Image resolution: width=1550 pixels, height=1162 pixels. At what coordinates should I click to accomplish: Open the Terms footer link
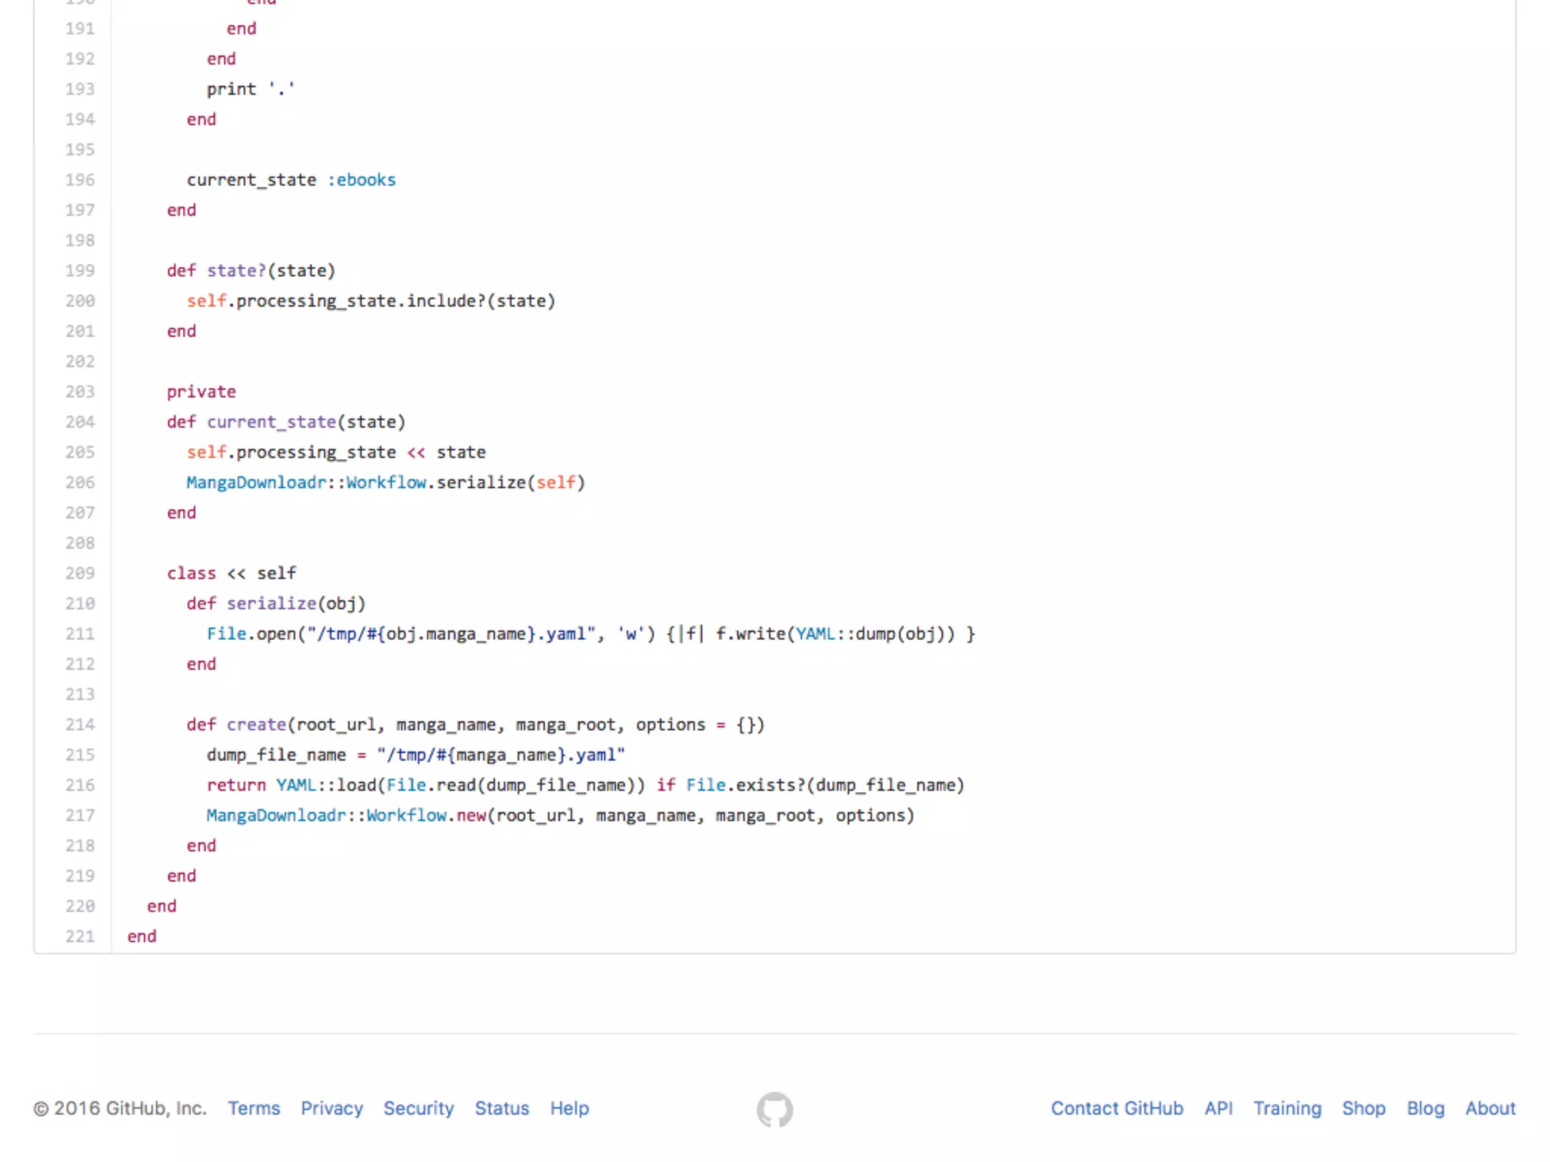[254, 1108]
